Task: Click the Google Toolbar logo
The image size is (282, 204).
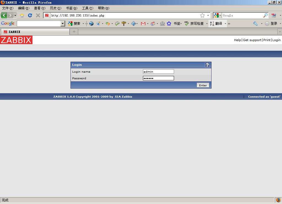Action: click(x=8, y=23)
